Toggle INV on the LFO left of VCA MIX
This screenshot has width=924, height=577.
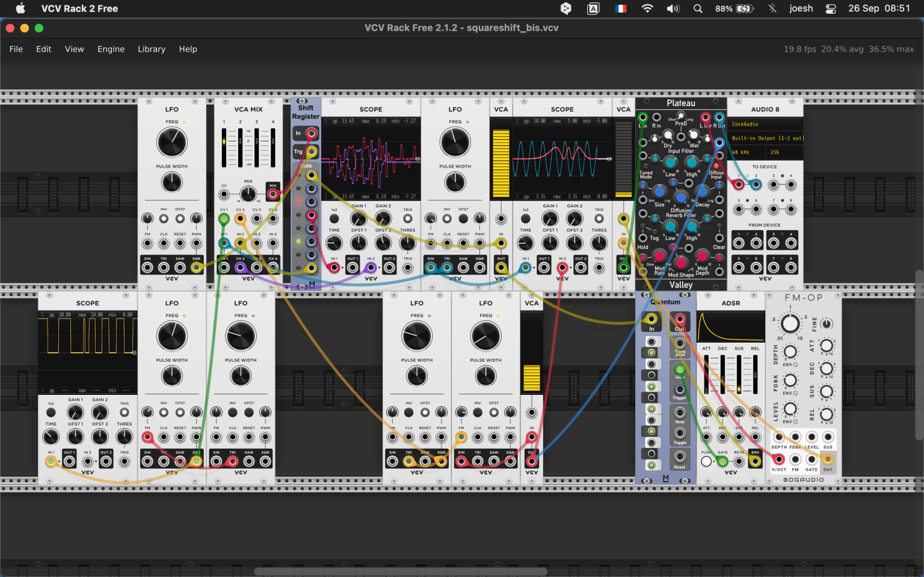click(164, 218)
